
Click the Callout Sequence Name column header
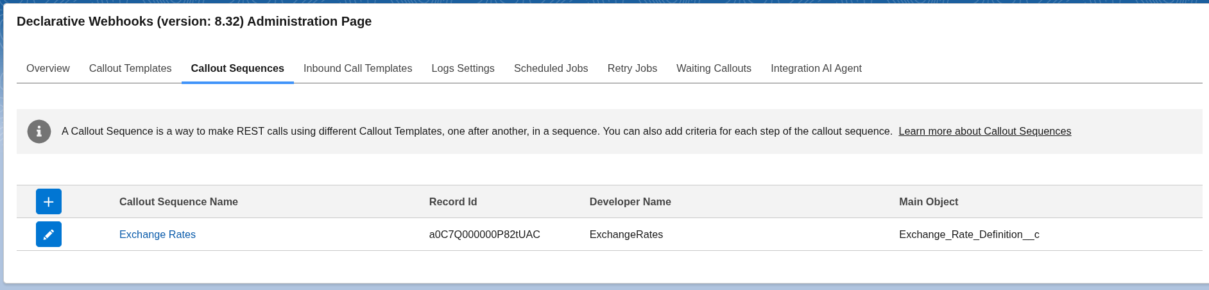[x=178, y=201]
